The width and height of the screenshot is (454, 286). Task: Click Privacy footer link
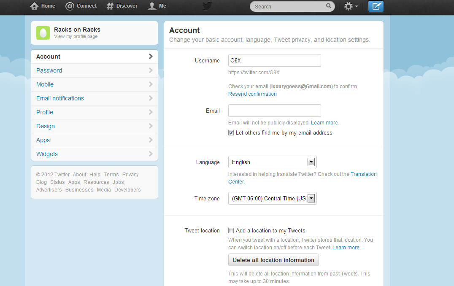coord(130,175)
